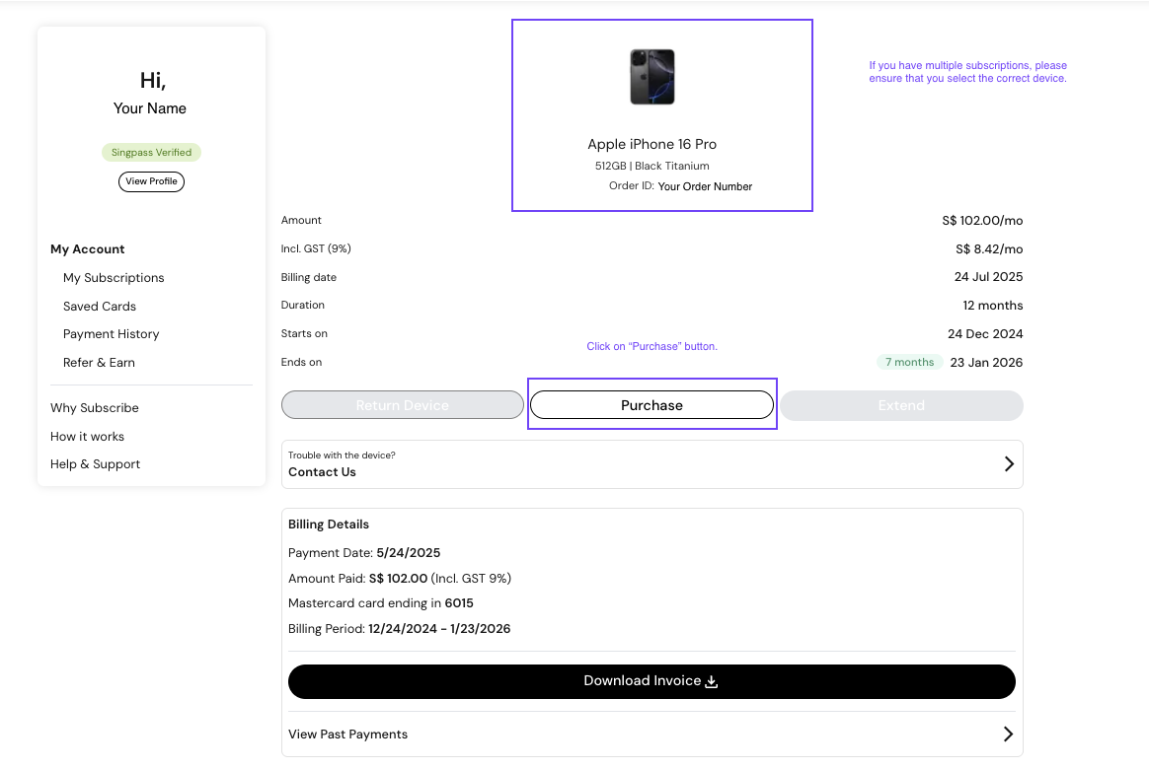The width and height of the screenshot is (1149, 770).
Task: Click the iPhone 16 Pro product image
Action: 652,77
